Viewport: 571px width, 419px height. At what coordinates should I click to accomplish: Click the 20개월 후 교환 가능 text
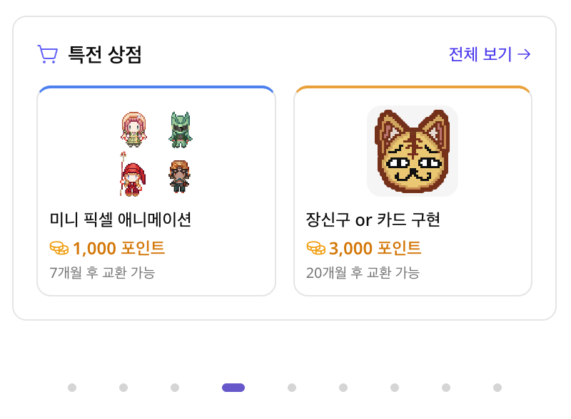tap(363, 272)
